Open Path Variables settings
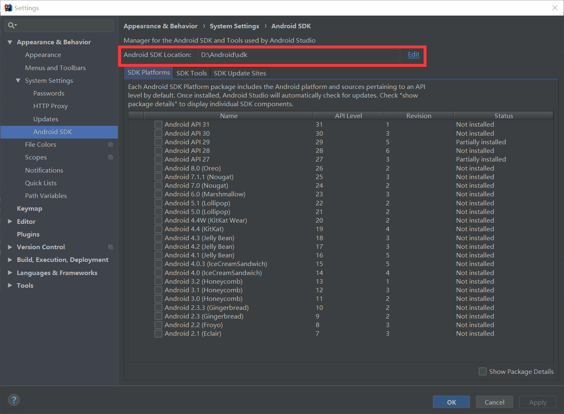The height and width of the screenshot is (414, 564). 46,196
